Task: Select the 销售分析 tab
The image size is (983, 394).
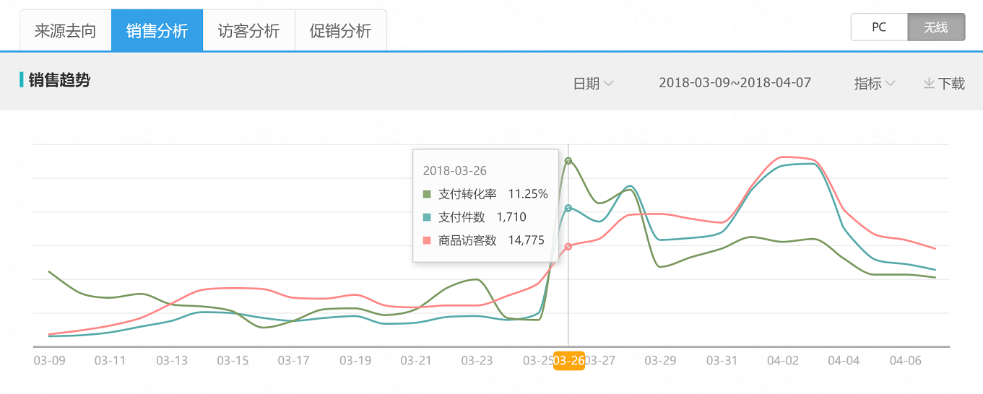Action: point(157,31)
